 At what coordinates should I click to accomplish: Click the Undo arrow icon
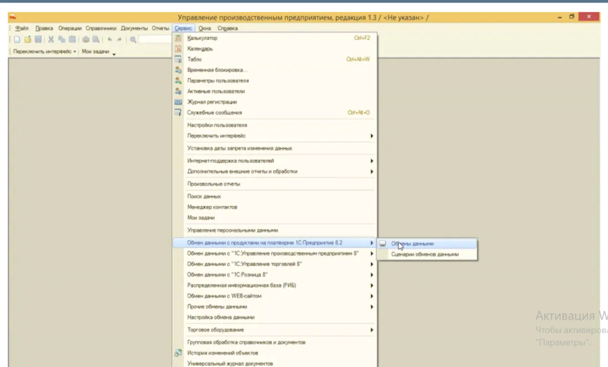click(110, 39)
